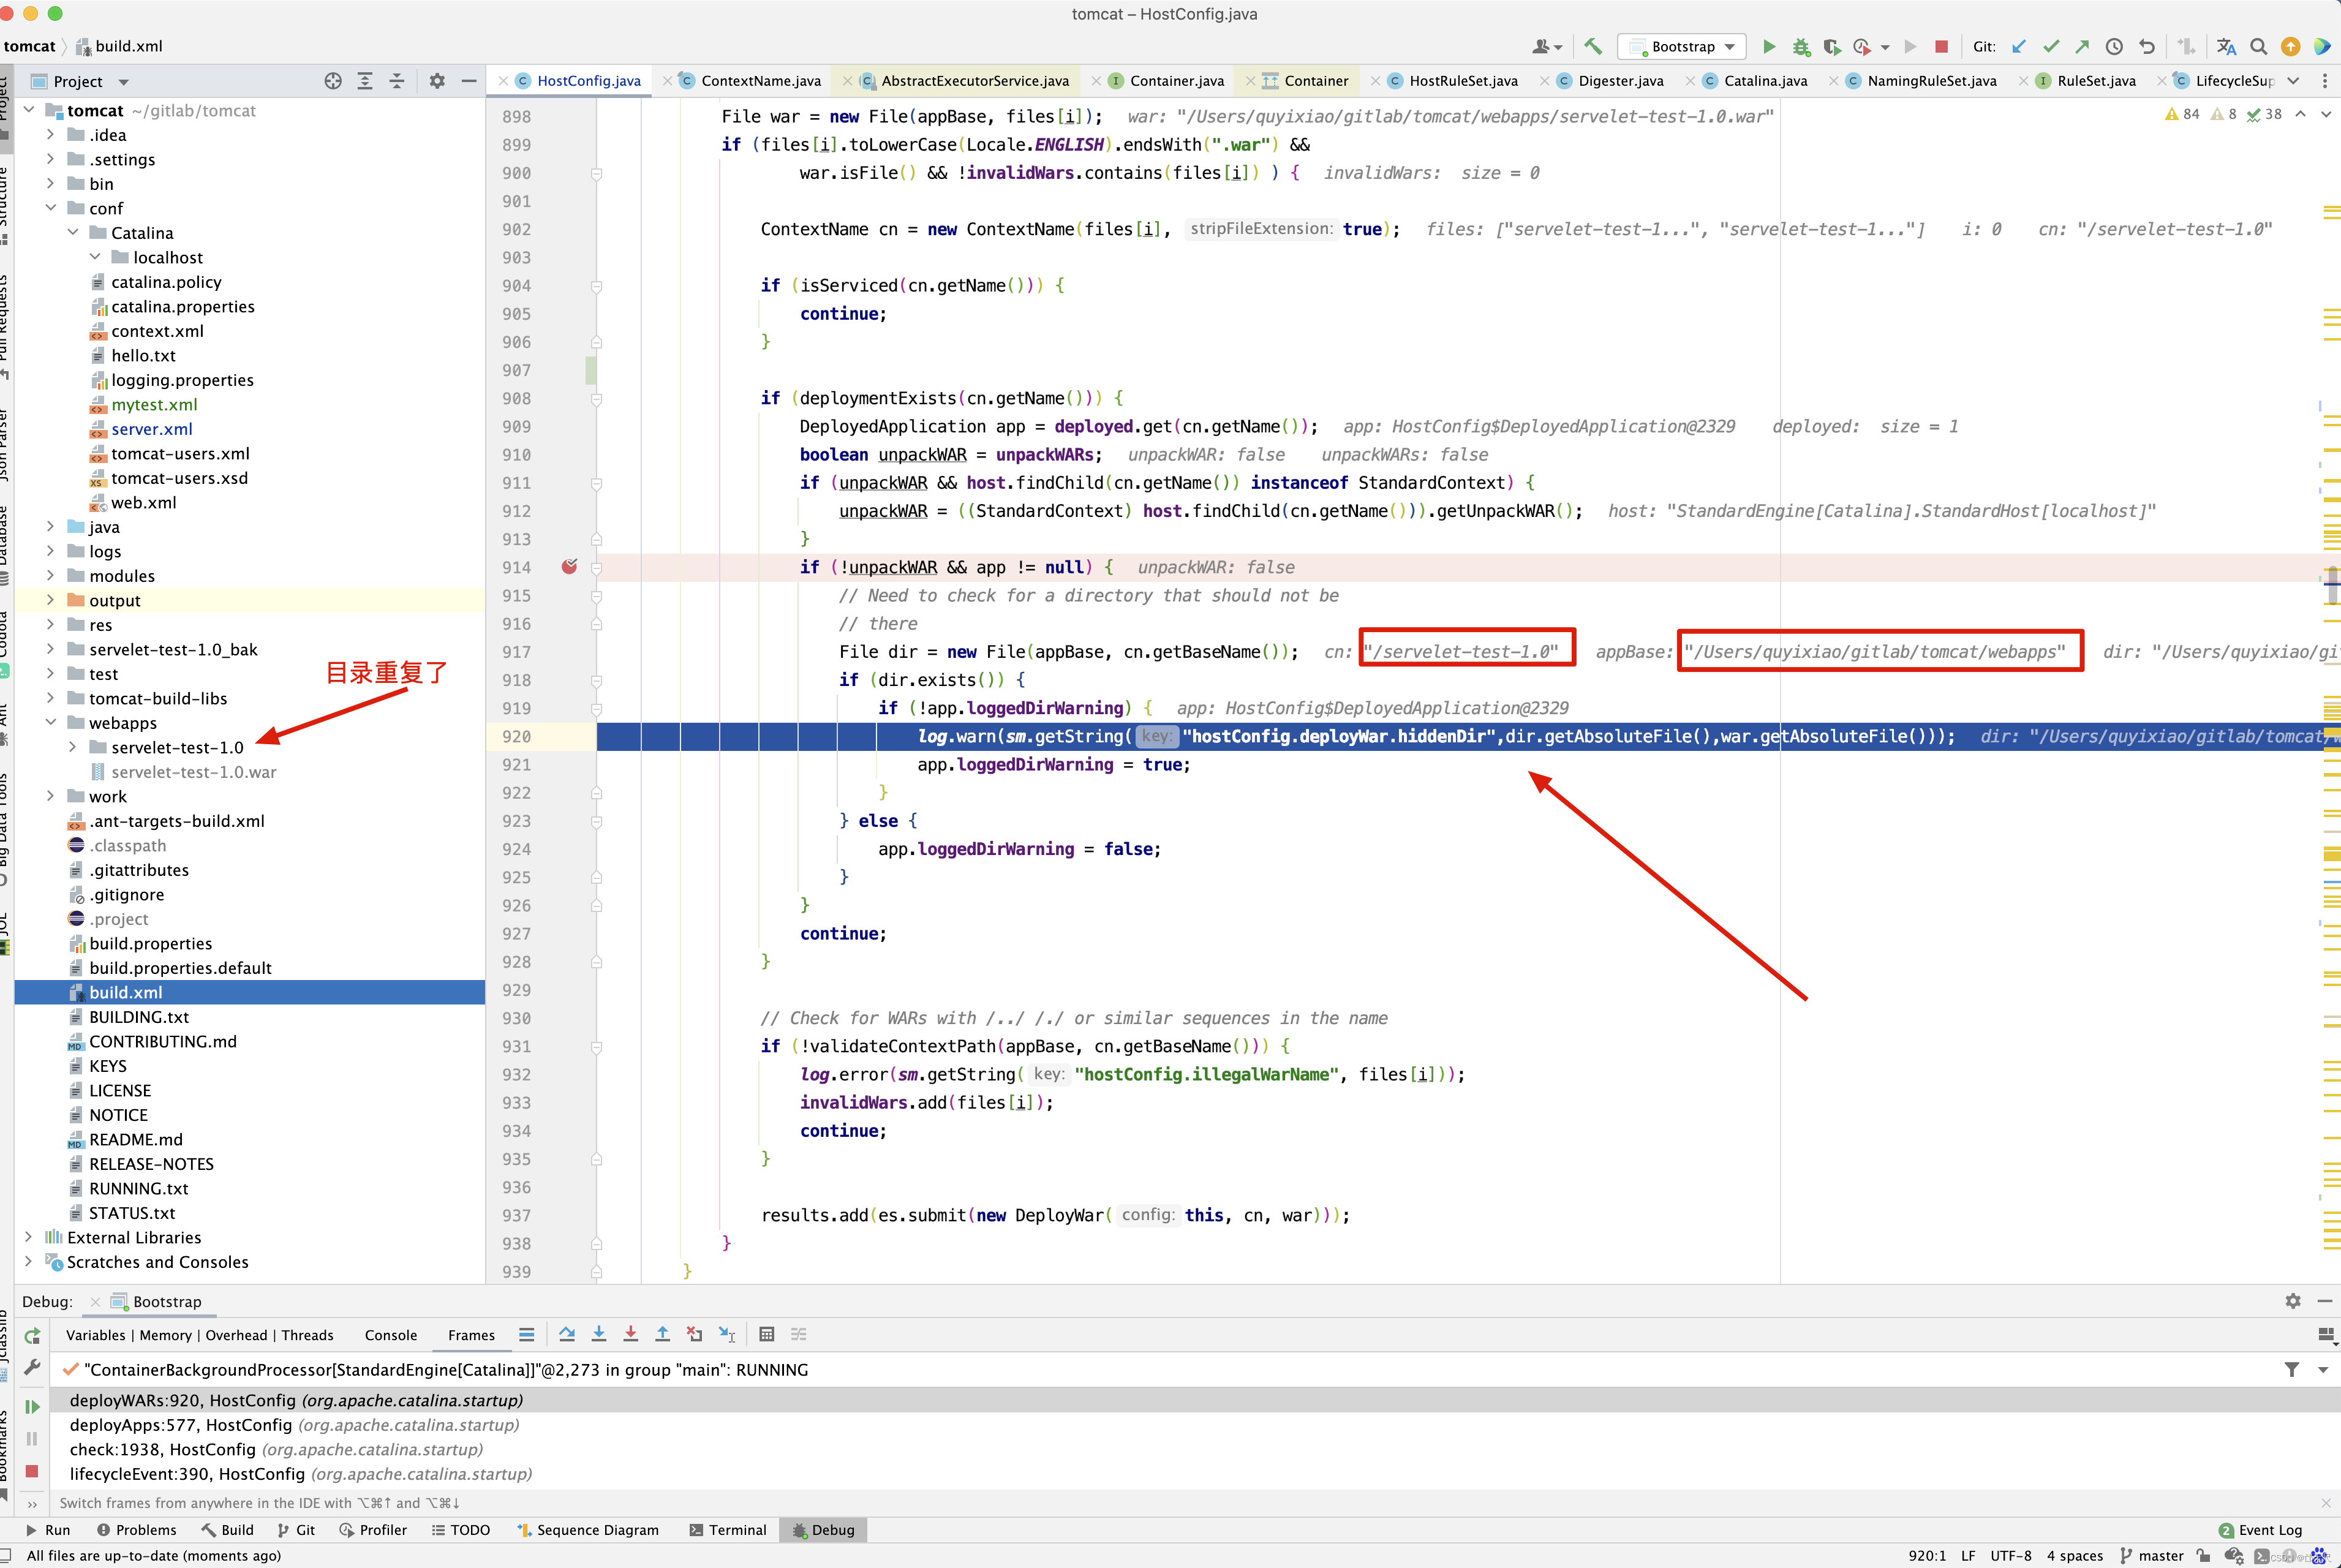Select the deployApps:577 stack frame
2341x1568 pixels.
coord(295,1425)
